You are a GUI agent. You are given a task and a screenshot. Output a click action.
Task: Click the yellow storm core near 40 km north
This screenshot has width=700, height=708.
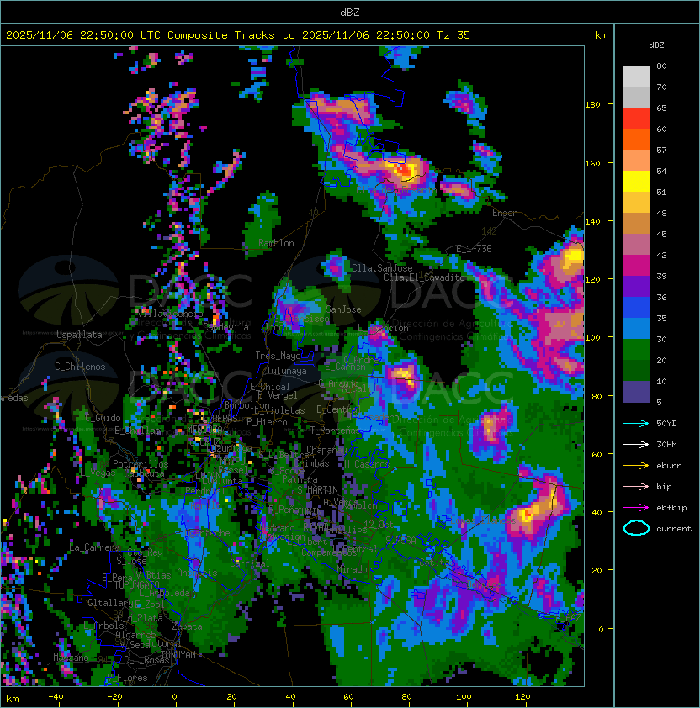point(527,515)
